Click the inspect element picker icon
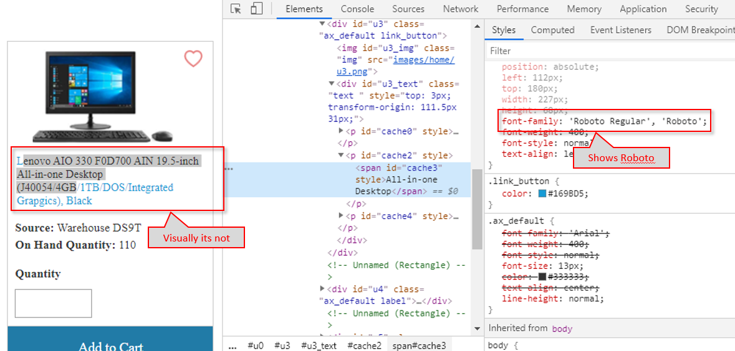This screenshot has height=351, width=735. point(236,9)
